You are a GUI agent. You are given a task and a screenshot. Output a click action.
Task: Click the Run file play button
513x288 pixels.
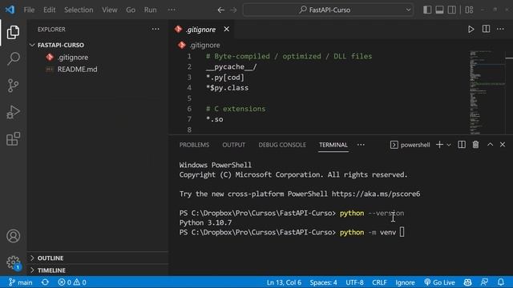pos(471,30)
